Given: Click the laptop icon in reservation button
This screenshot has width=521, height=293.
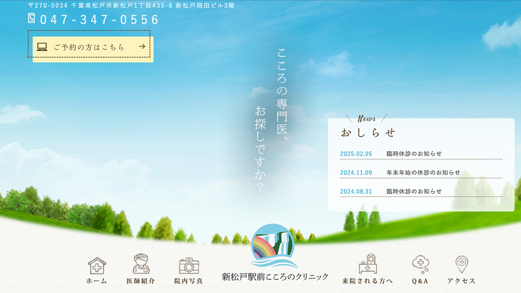Looking at the screenshot, I should click(42, 47).
